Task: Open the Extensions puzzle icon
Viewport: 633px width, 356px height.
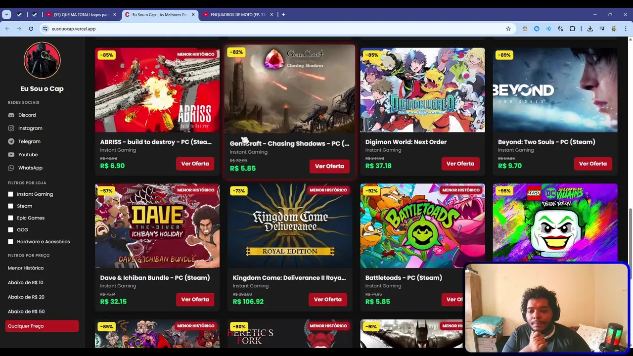Action: coord(573,29)
